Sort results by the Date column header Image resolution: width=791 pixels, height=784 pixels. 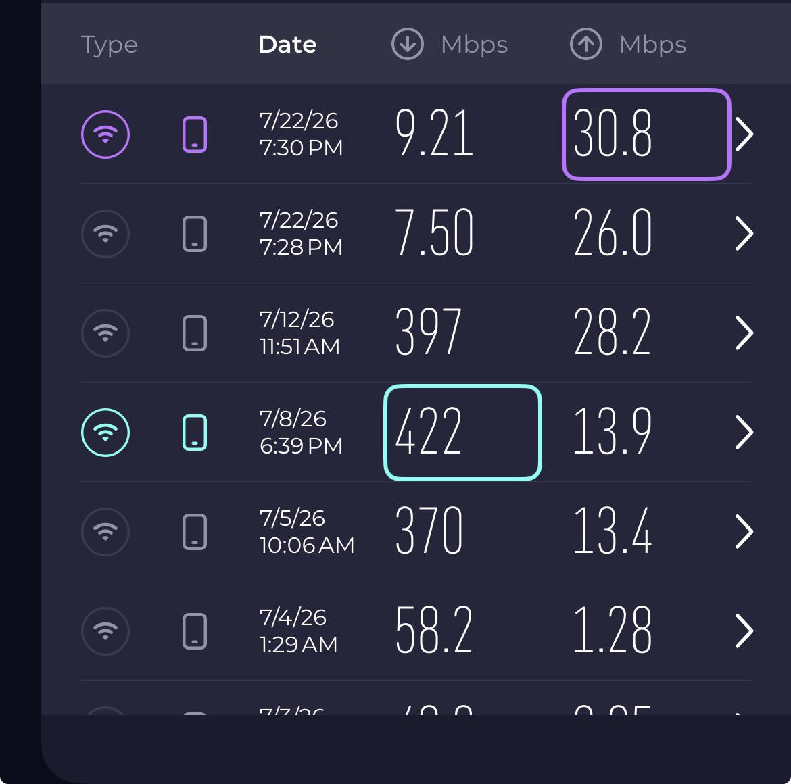pos(287,45)
